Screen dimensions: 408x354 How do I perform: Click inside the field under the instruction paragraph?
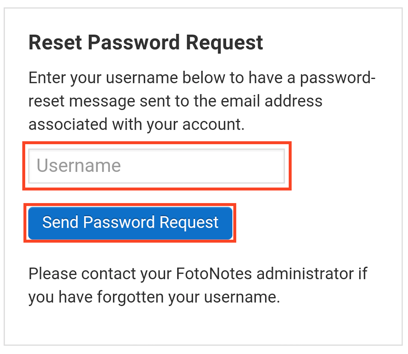(x=157, y=166)
